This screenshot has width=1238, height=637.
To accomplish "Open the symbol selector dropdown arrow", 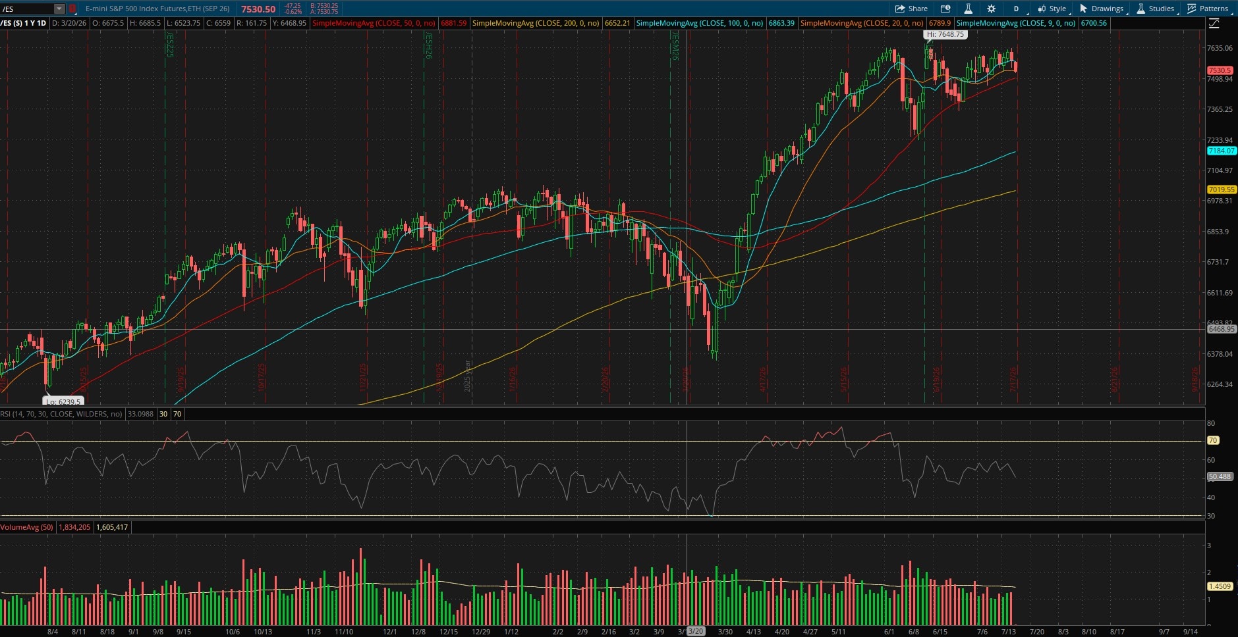I will (x=59, y=9).
